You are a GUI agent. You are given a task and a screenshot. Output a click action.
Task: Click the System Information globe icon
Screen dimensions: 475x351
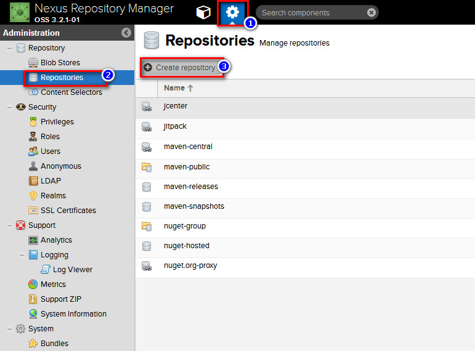pos(33,314)
